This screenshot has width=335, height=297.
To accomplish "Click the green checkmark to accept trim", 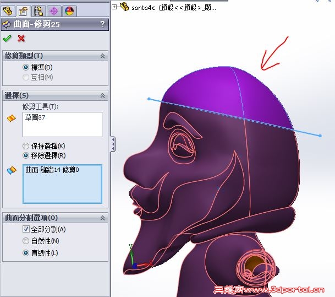I will [x=7, y=39].
